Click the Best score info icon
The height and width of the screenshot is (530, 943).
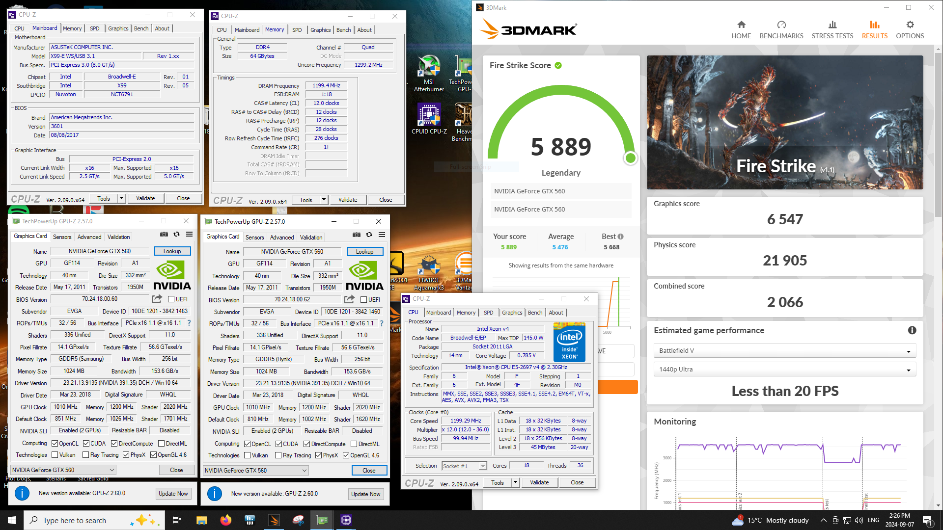pos(620,237)
